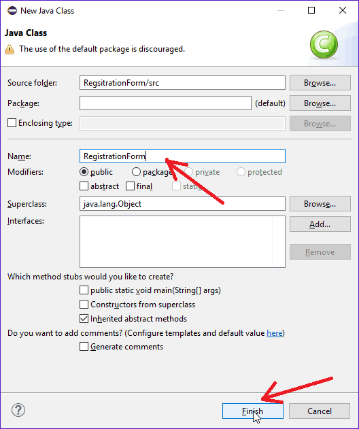Select the package modifier radio button
Image resolution: width=359 pixels, height=429 pixels.
(x=136, y=172)
